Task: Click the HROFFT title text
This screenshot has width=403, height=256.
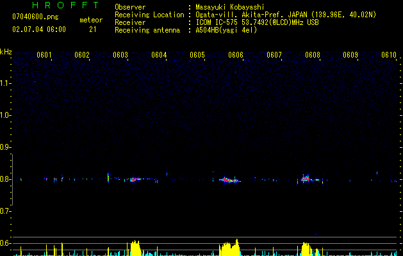Action: pyautogui.click(x=66, y=5)
